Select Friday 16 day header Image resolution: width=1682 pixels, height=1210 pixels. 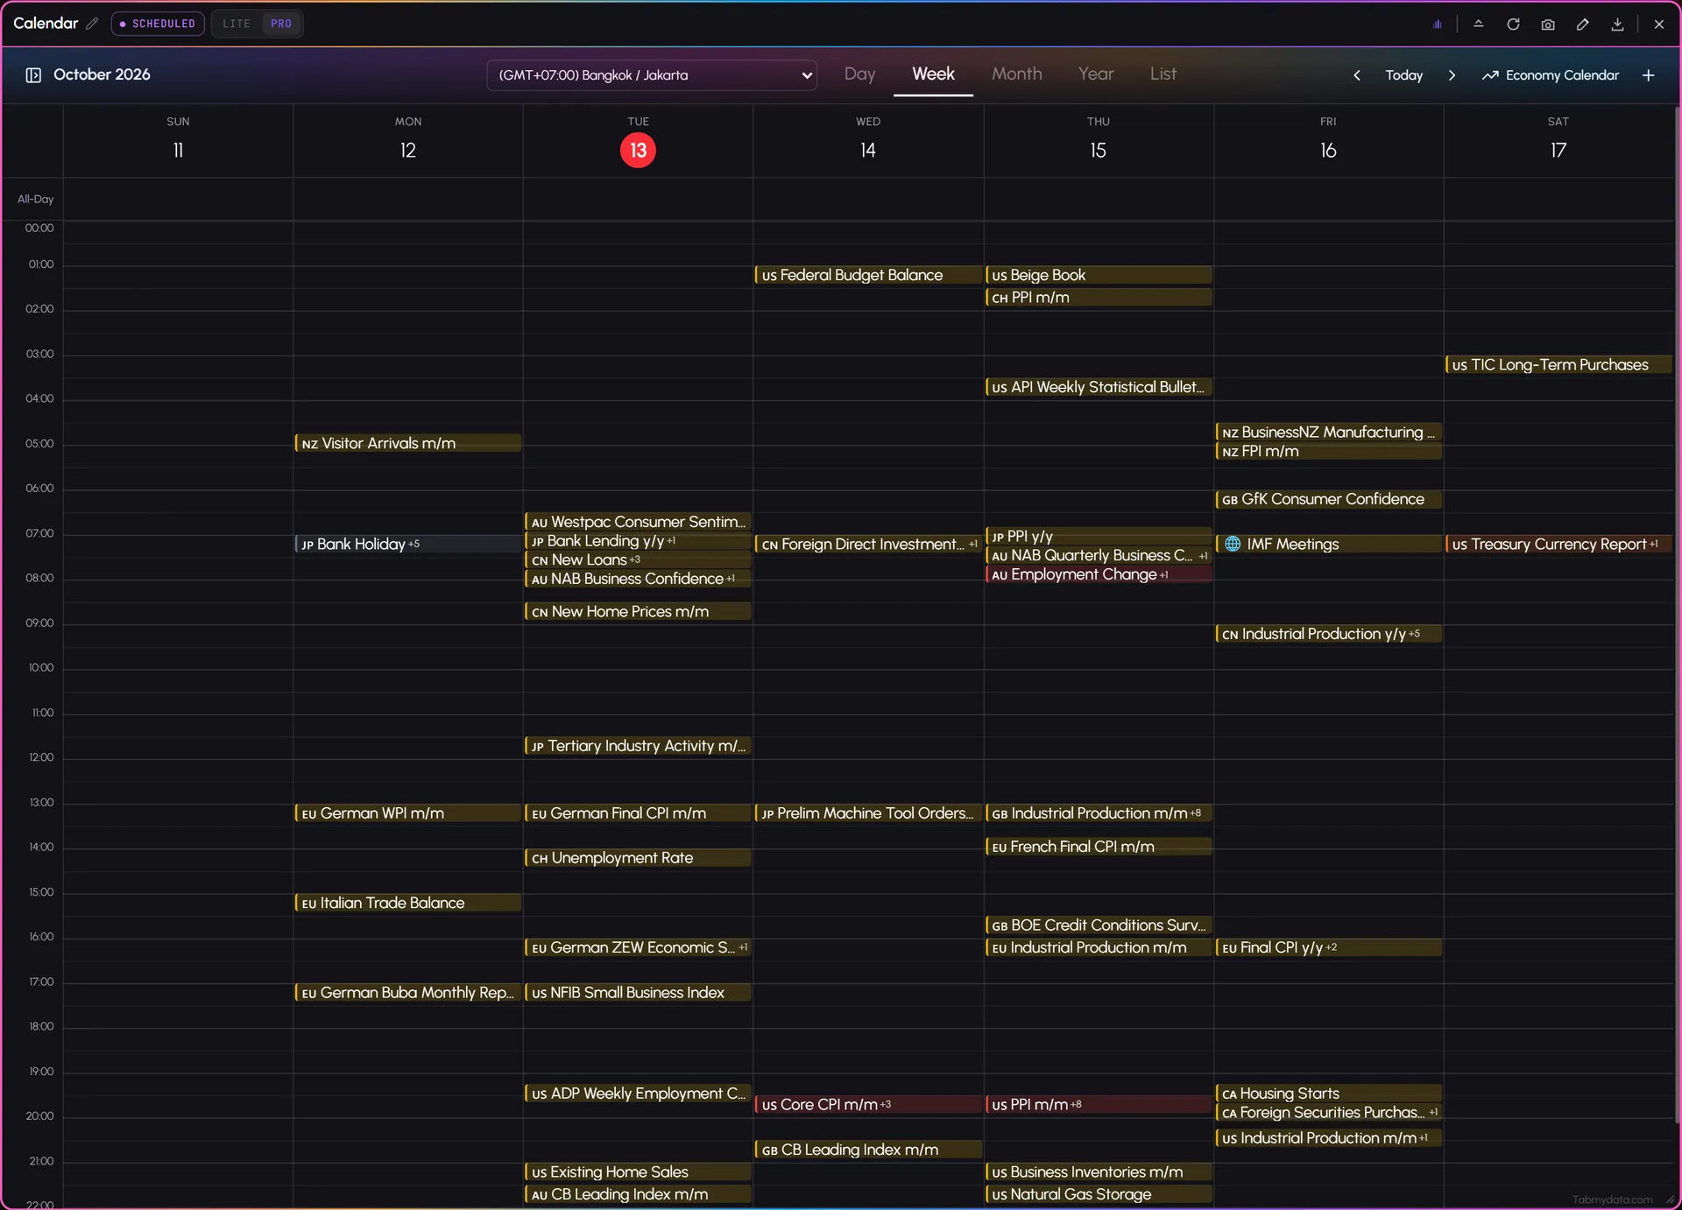pos(1328,140)
